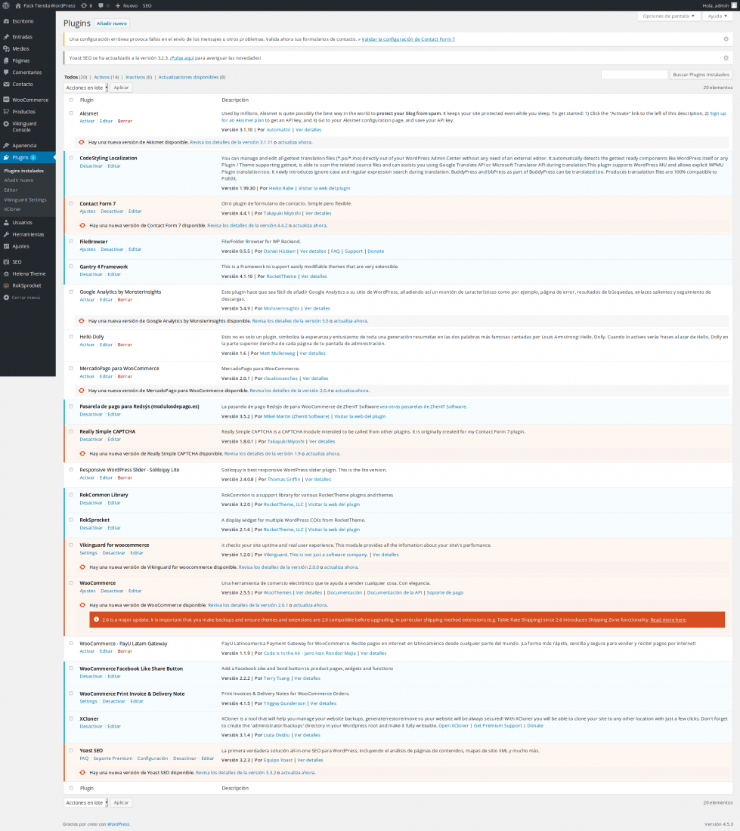Click the top Aplicar button
The image size is (740, 831).
click(x=122, y=88)
